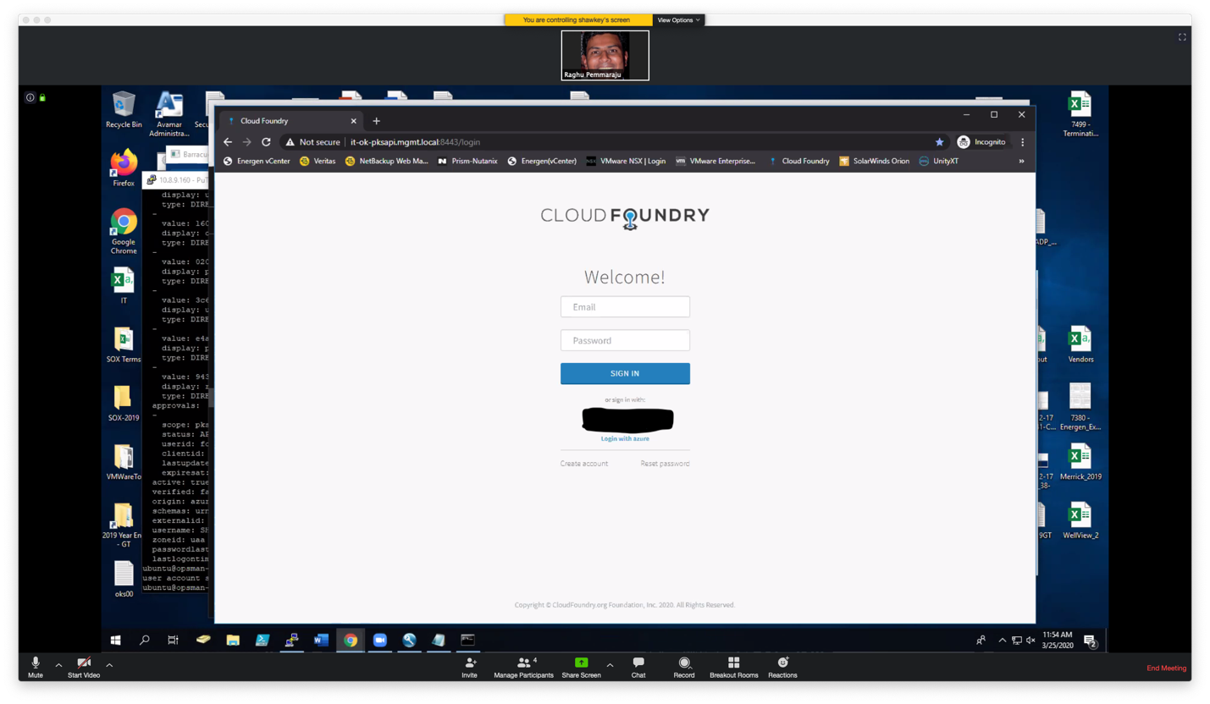
Task: Click the SIGN IN button
Action: (625, 373)
